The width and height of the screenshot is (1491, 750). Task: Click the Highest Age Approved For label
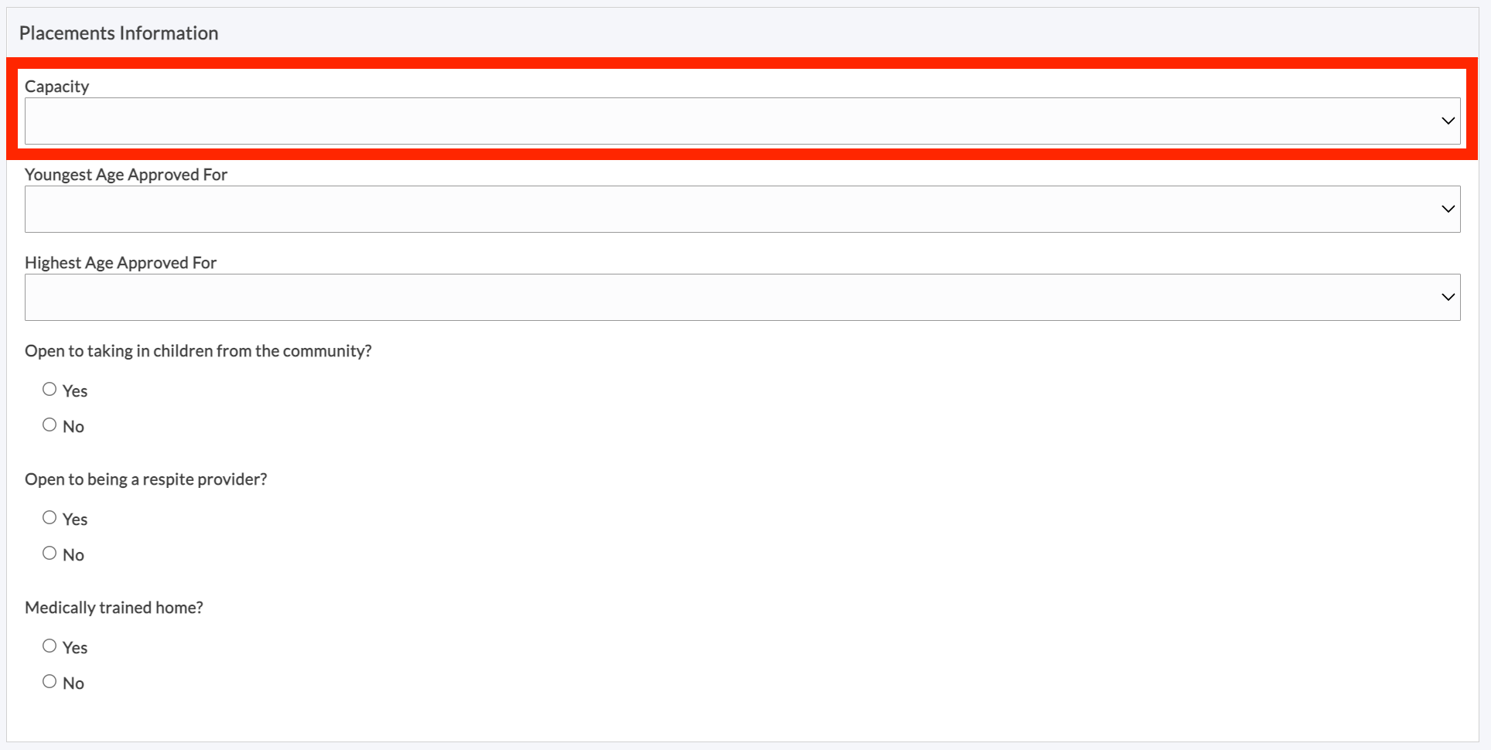121,263
